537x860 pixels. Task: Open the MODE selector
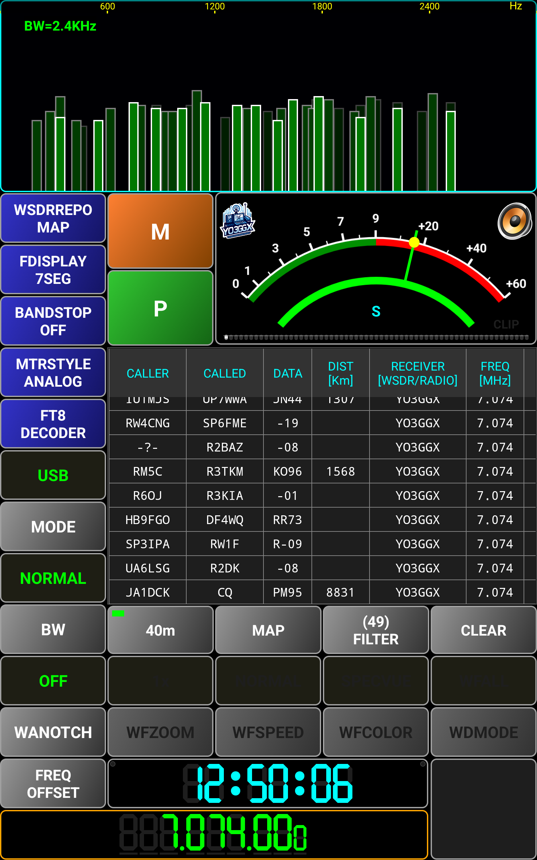53,527
